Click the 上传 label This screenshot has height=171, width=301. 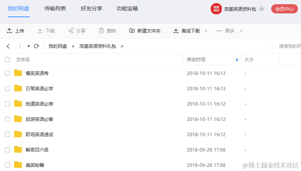coord(20,31)
